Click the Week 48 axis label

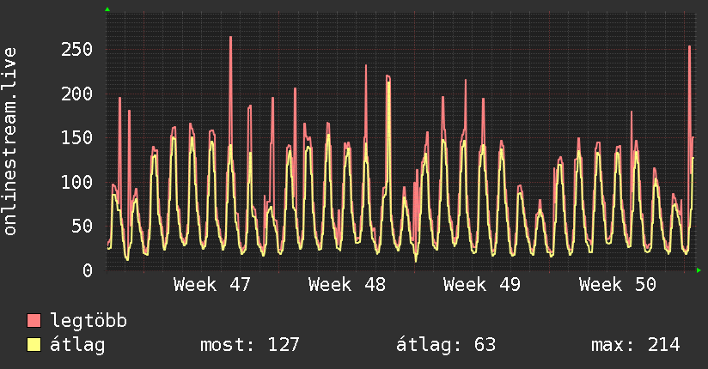click(x=347, y=285)
